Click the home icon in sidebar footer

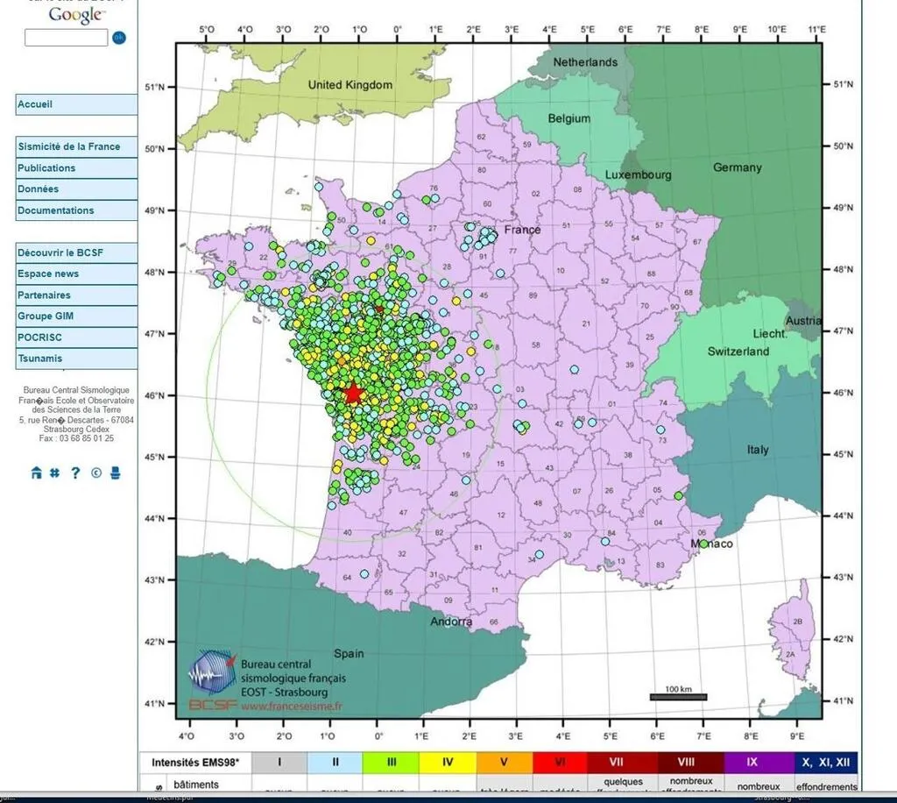tap(37, 473)
